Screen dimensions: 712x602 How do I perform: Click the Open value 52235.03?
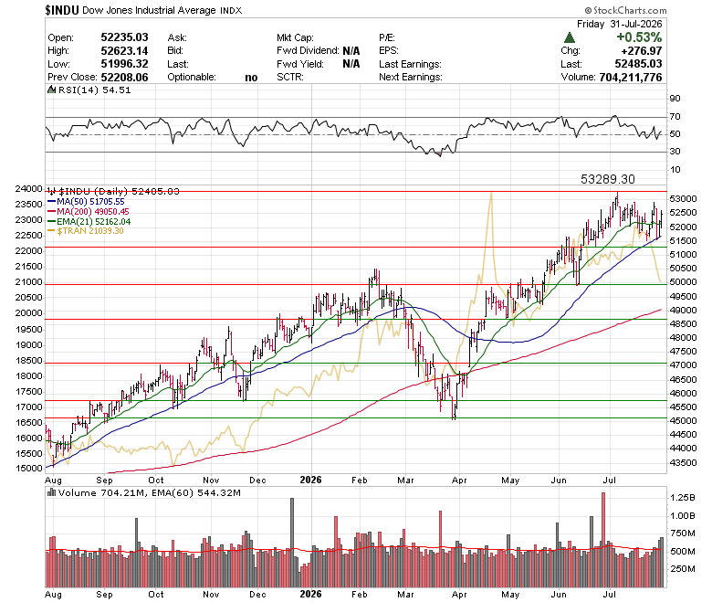(124, 37)
